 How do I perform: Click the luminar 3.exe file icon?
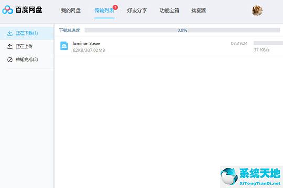64,46
